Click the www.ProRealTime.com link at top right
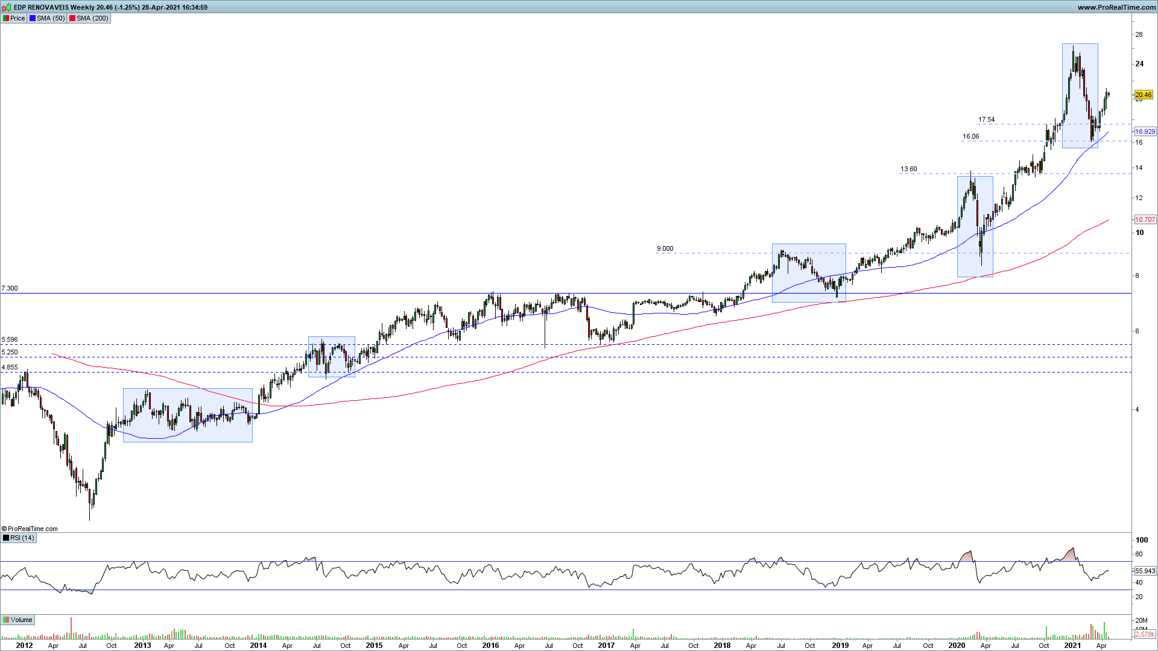The height and width of the screenshot is (651, 1158). tap(1116, 7)
